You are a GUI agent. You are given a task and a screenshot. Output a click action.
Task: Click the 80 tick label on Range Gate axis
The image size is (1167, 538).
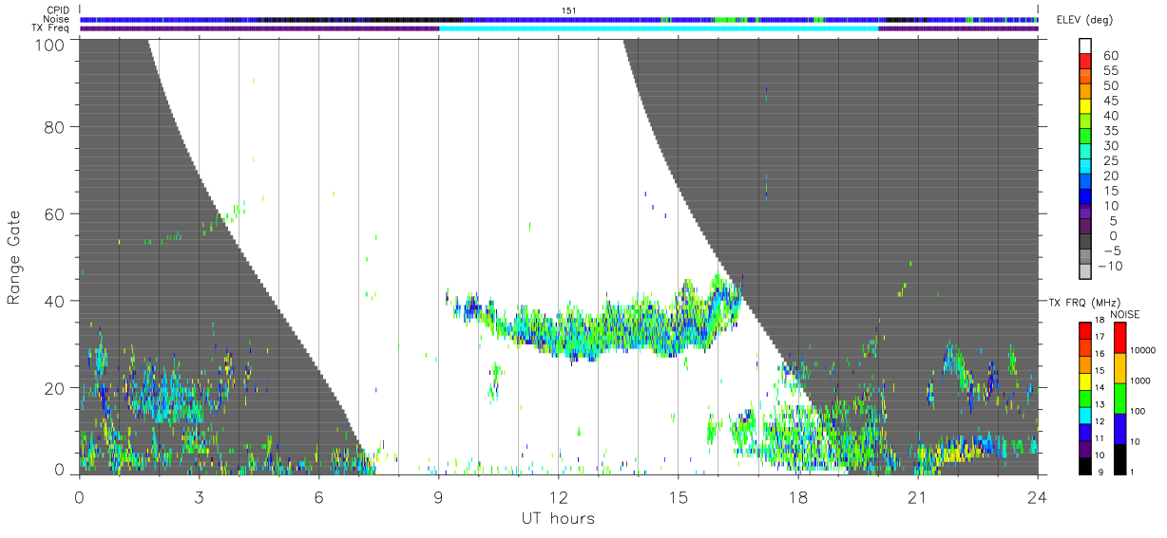tap(55, 126)
